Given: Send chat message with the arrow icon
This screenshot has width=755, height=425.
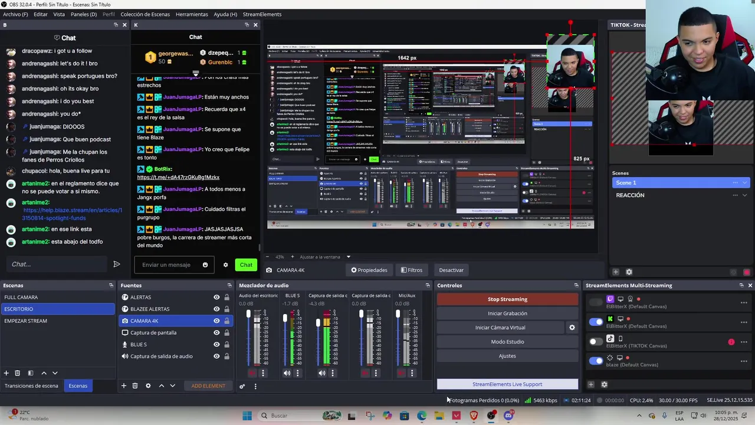Looking at the screenshot, I should click(117, 264).
